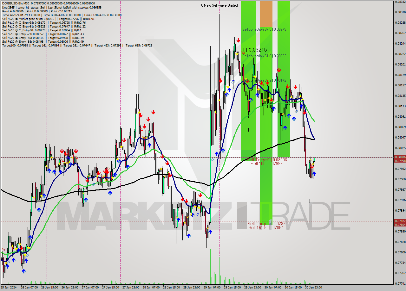Click the 'Sell 100 | 0.07998' label
Viewport: 406px width, 291px height.
point(266,164)
